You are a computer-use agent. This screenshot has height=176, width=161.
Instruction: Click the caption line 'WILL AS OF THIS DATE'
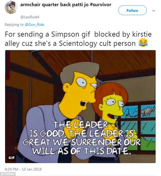coord(82,151)
